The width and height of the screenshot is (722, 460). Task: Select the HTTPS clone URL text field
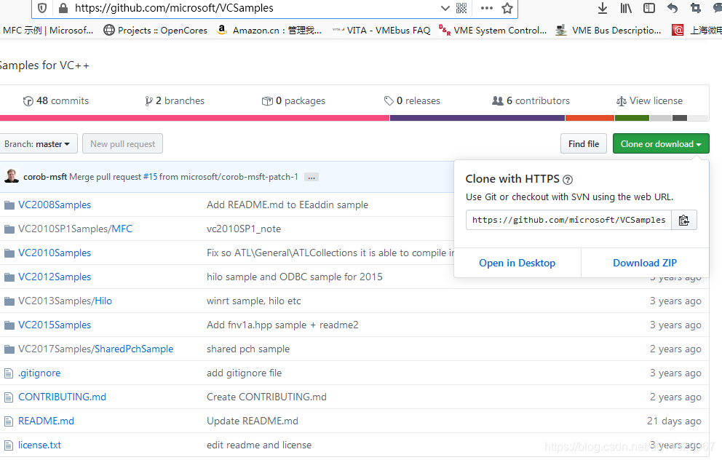(568, 219)
